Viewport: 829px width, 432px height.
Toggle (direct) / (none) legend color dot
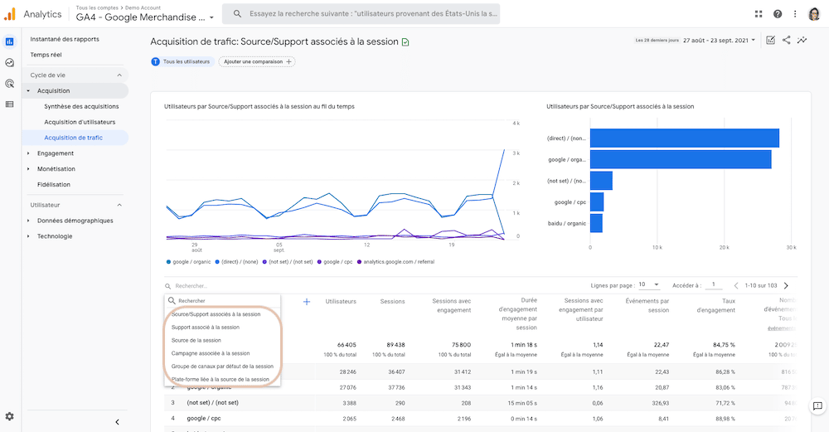pos(217,262)
